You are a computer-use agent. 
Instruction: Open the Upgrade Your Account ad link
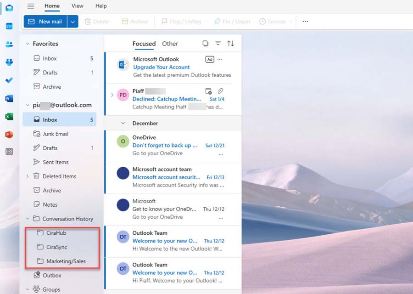(161, 67)
